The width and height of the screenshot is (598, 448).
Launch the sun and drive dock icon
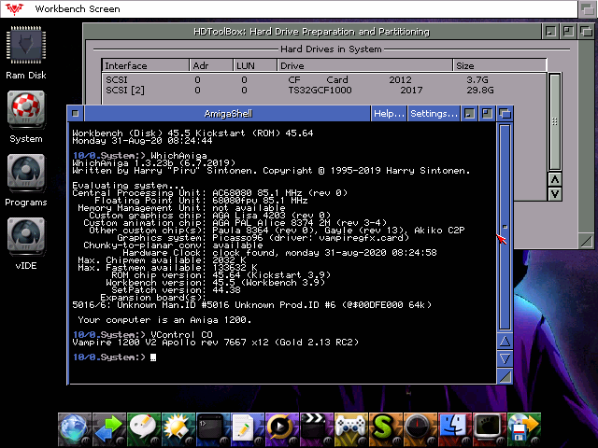pos(178,429)
